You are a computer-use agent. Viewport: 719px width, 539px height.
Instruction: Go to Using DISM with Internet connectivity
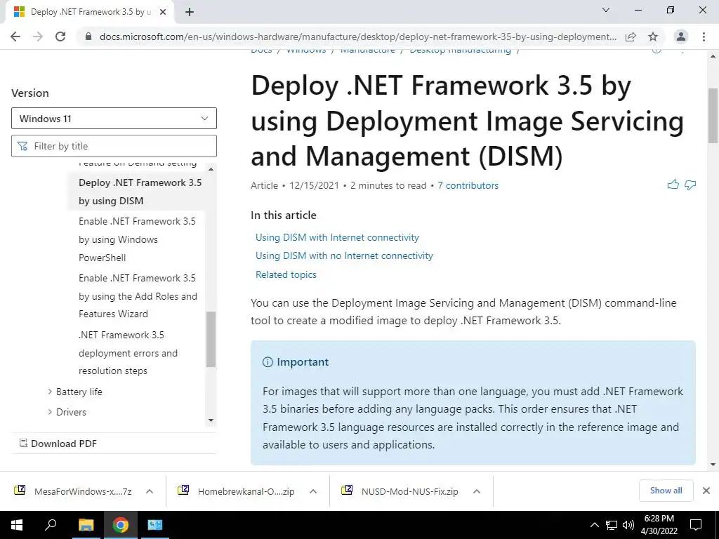[x=337, y=237]
